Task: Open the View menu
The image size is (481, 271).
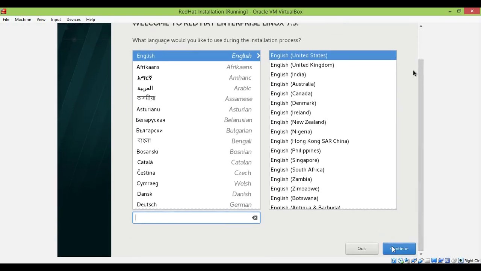Action: (x=41, y=20)
